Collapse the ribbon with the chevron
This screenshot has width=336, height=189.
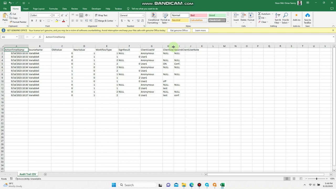tap(333, 26)
